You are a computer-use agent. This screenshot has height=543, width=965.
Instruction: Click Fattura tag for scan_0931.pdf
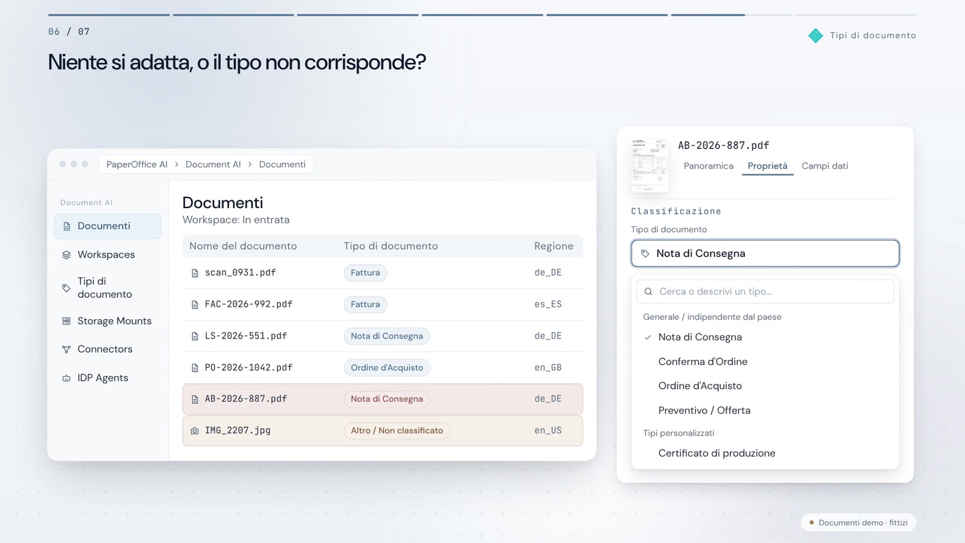click(x=365, y=273)
